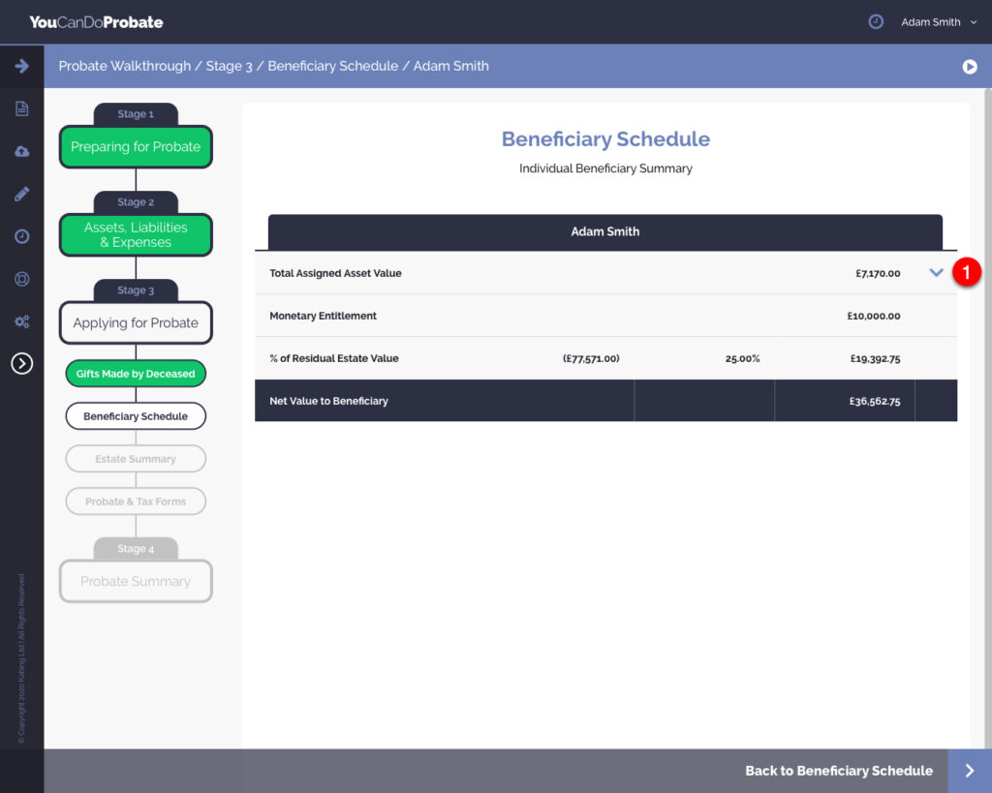Image resolution: width=992 pixels, height=793 pixels.
Task: Open the document icon in sidebar
Action: tap(21, 108)
